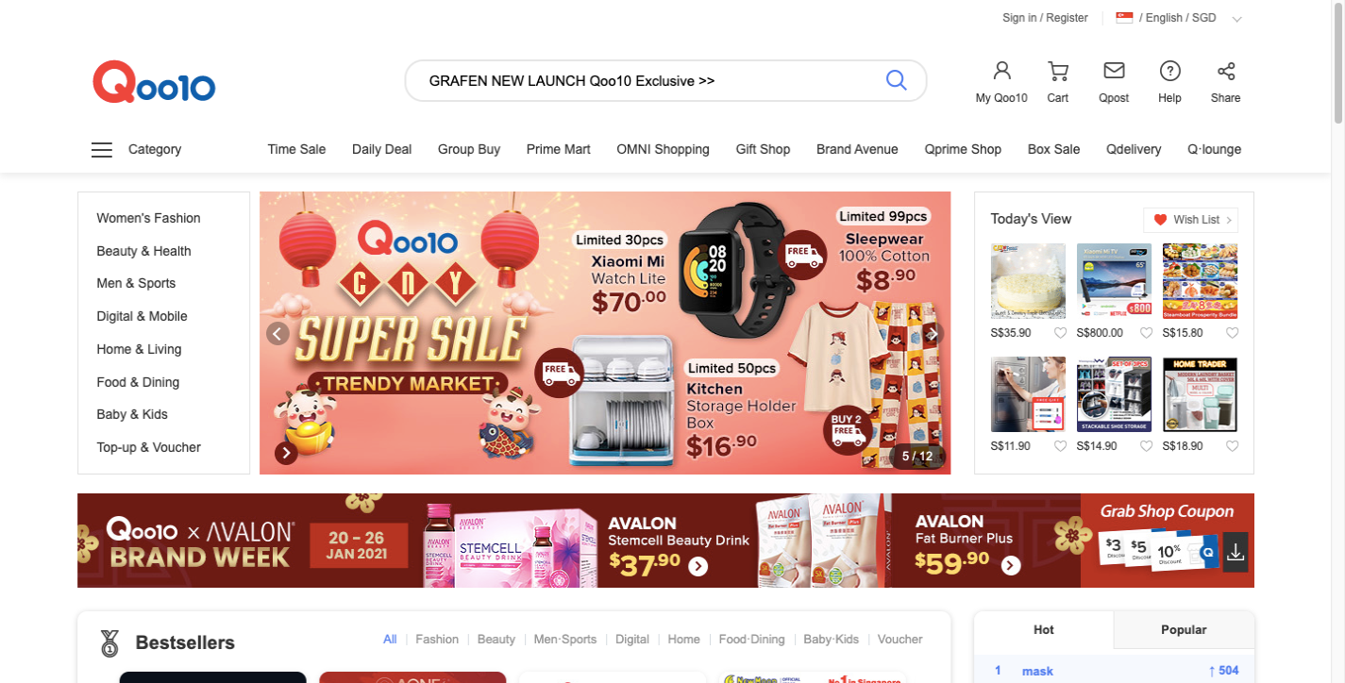The height and width of the screenshot is (683, 1345).
Task: Download shop coupon via download icon
Action: point(1236,553)
